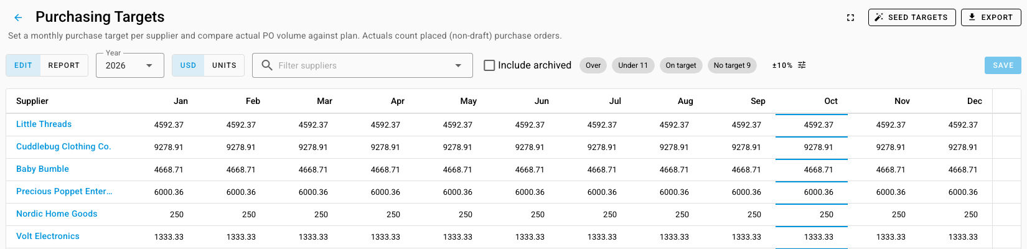Click the May column header
The height and width of the screenshot is (249, 1027).
pos(469,101)
